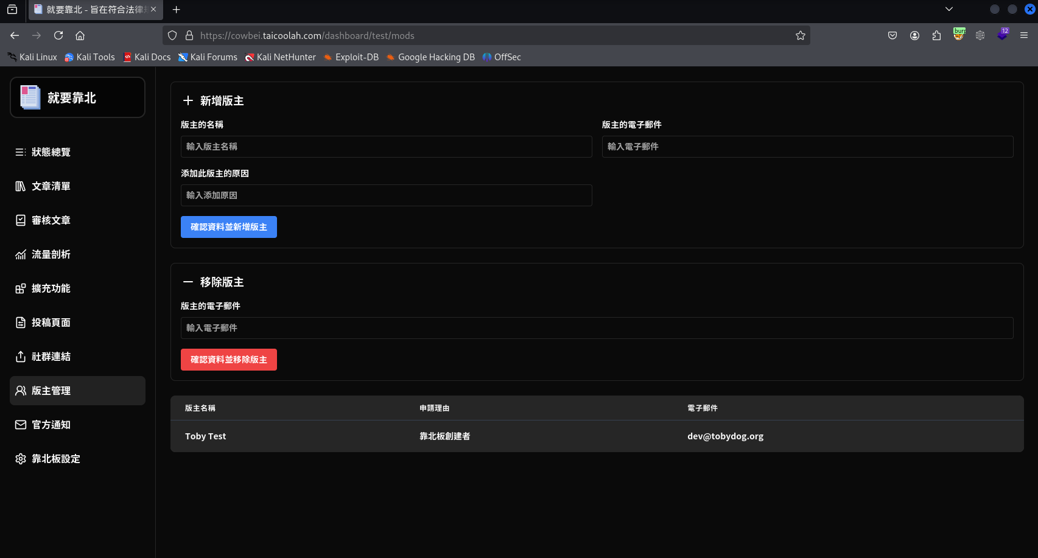This screenshot has height=558, width=1038.
Task: Click the purple extension with 12 badge
Action: (1003, 35)
